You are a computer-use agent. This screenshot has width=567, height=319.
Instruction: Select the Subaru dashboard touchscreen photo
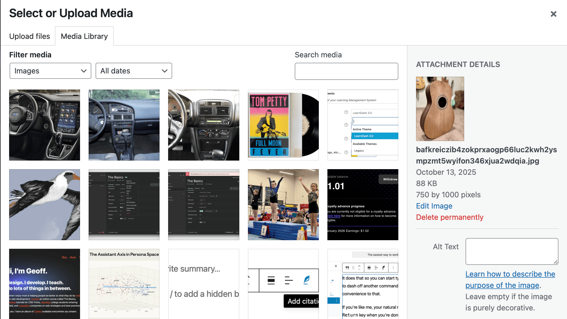point(44,125)
